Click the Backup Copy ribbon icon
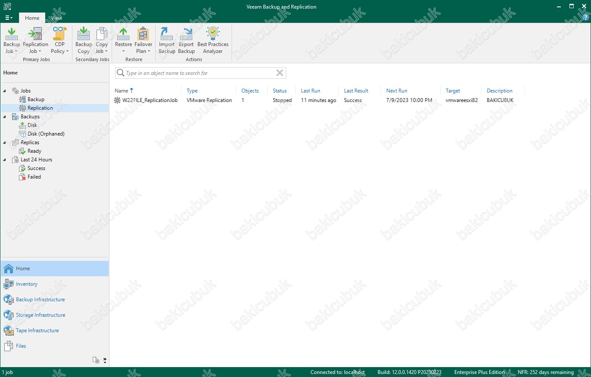Viewport: 591px width, 377px height. click(84, 40)
